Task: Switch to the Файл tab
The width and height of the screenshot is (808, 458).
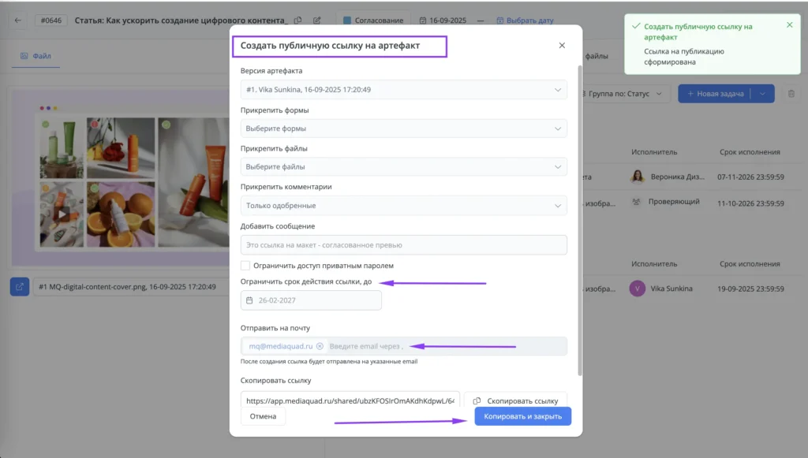Action: point(36,56)
